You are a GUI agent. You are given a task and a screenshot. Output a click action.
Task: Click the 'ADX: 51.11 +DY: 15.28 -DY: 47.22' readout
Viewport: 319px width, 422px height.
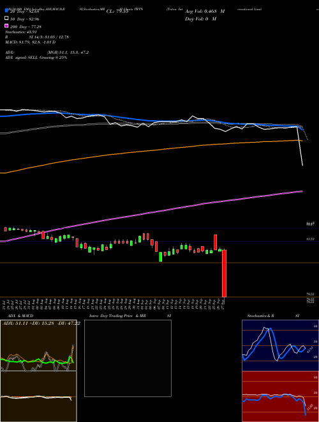41,324
